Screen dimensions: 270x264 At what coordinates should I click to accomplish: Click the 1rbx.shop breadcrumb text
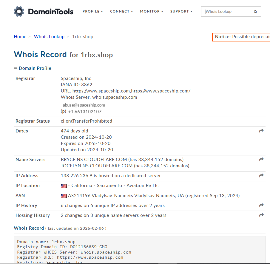coord(83,37)
